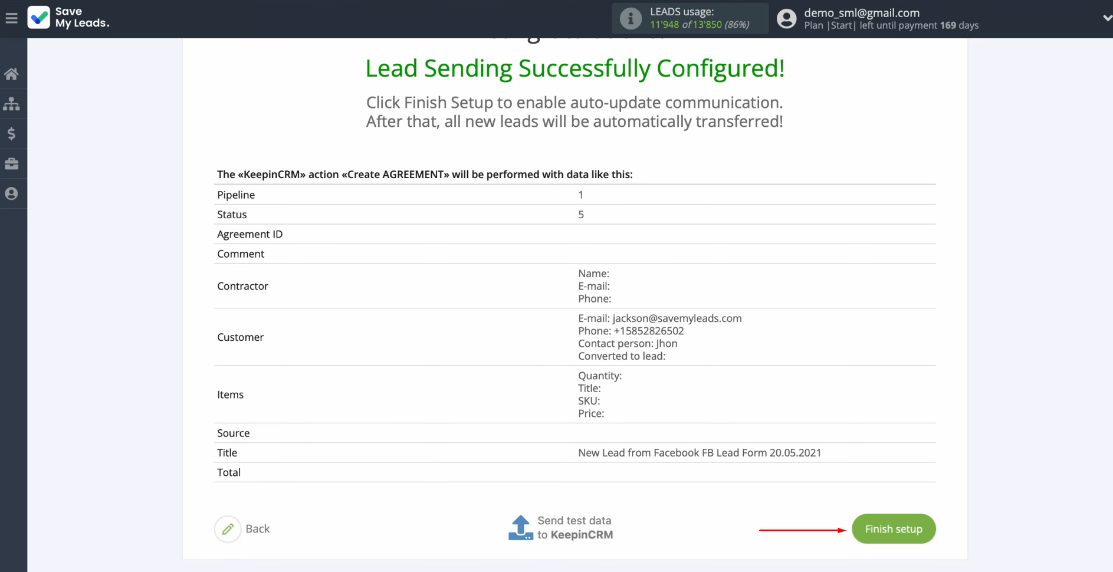
Task: Click the Contractor 'Phone:' line
Action: pos(595,298)
